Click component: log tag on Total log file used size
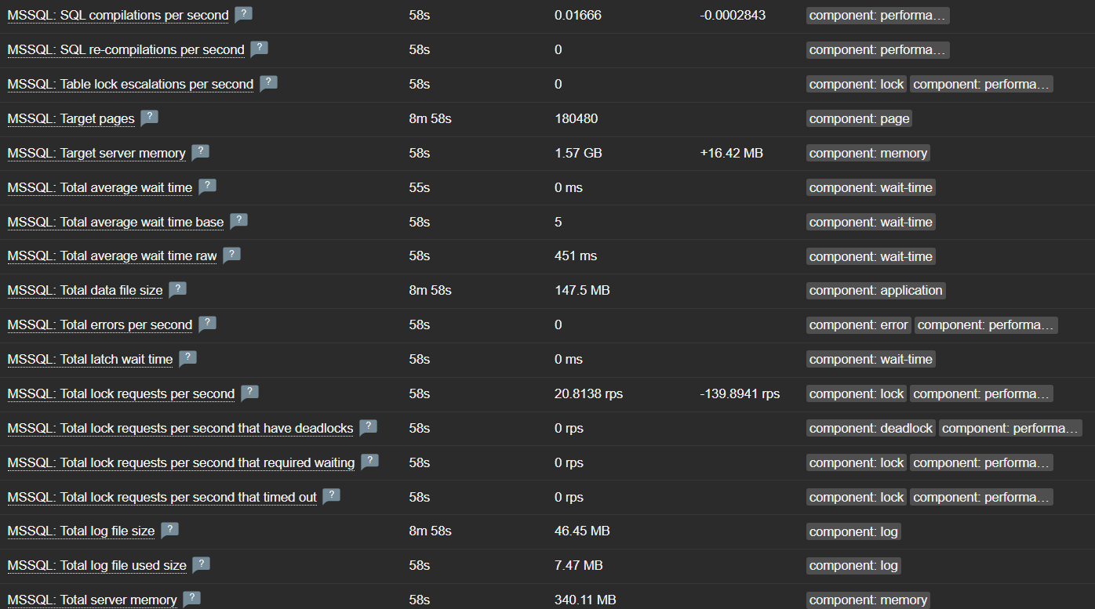The width and height of the screenshot is (1095, 609). point(853,566)
